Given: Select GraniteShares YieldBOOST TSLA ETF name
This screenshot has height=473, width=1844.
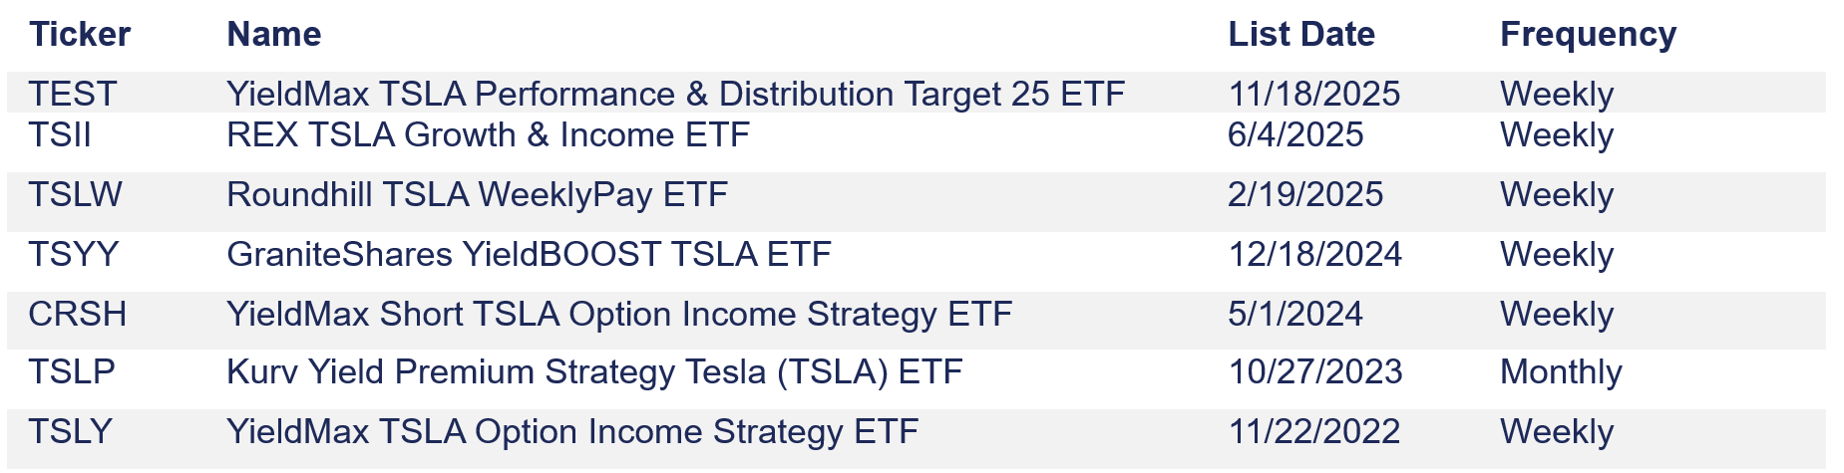Looking at the screenshot, I should tap(529, 255).
